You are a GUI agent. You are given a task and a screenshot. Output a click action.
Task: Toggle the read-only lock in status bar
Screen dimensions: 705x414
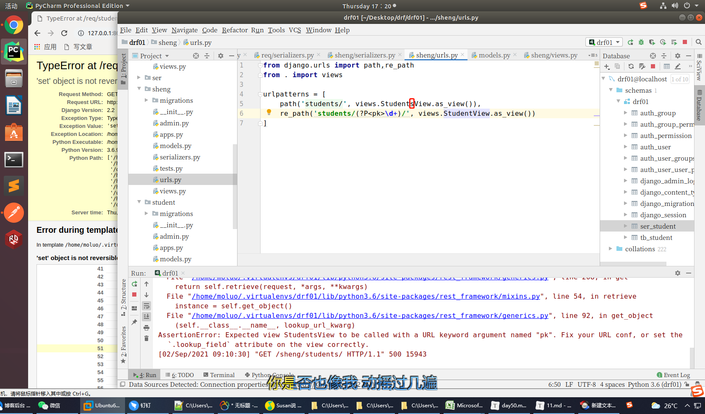tap(687, 384)
